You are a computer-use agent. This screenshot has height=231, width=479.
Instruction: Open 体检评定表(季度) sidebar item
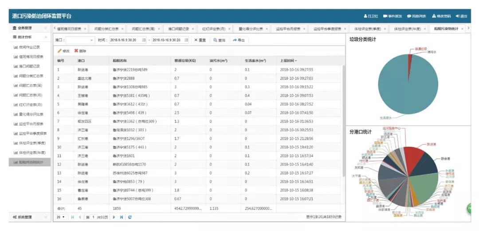(x=29, y=143)
